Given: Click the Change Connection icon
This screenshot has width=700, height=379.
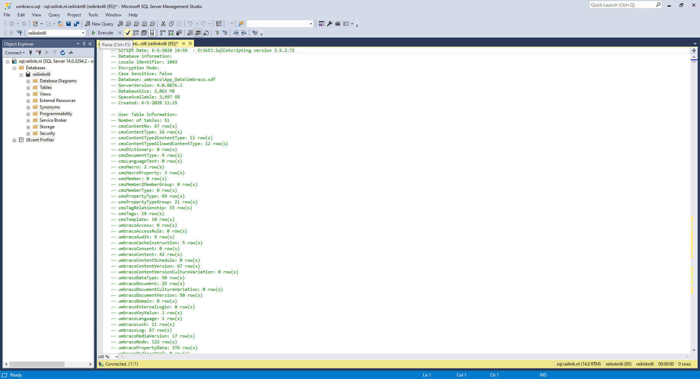Looking at the screenshot, I should [x=20, y=33].
